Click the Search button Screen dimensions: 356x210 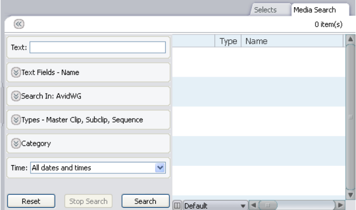click(x=145, y=201)
